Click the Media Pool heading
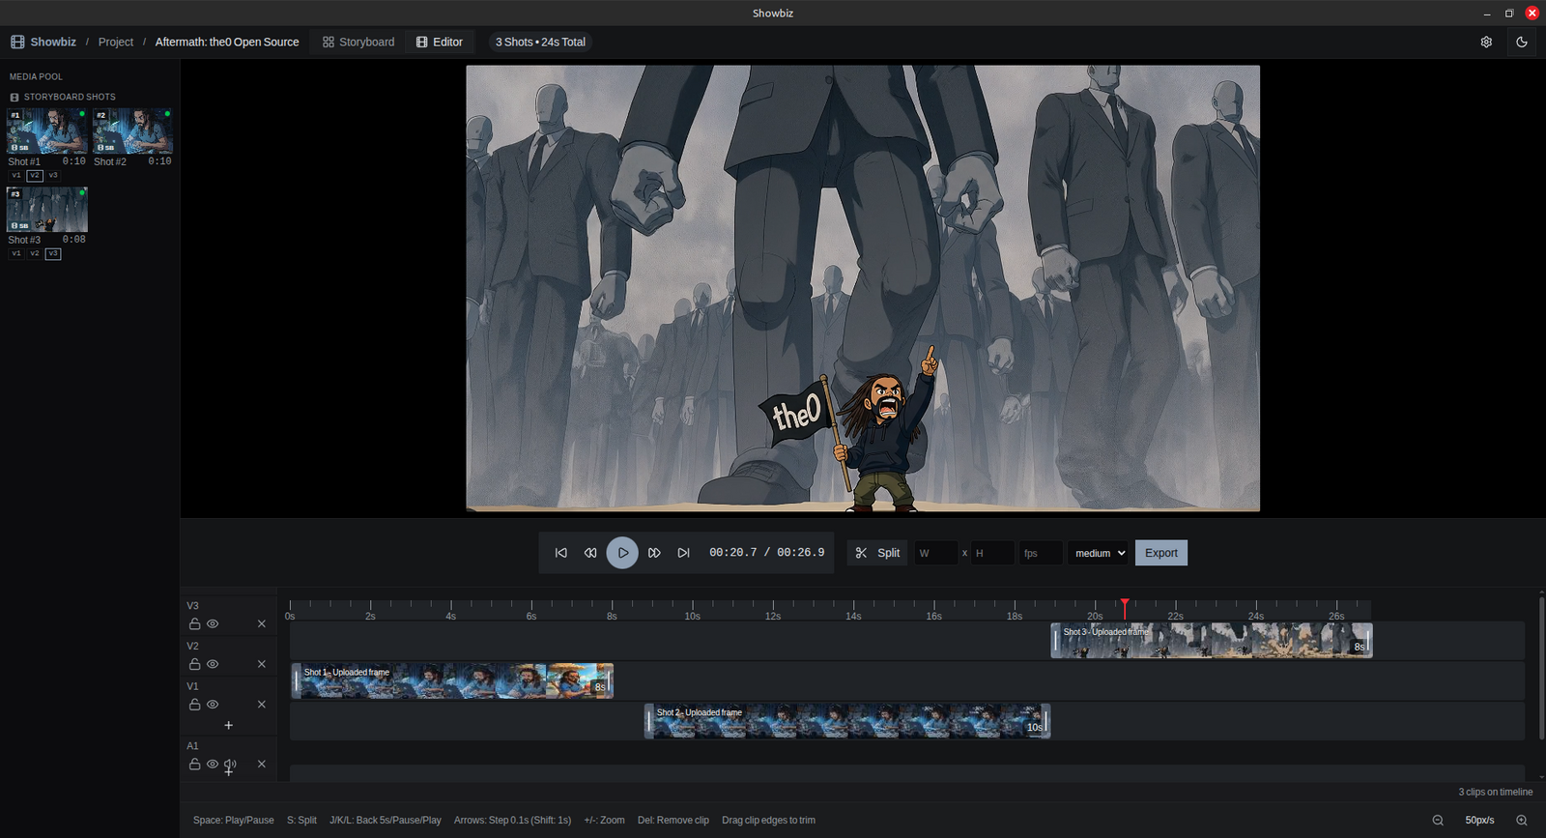 (x=36, y=76)
